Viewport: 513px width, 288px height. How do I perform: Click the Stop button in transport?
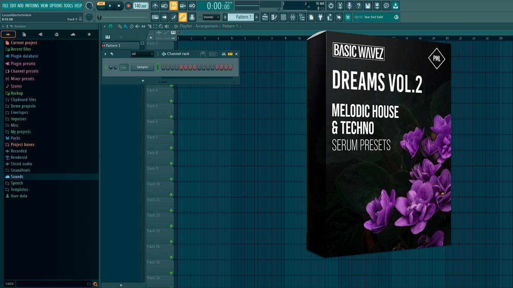tap(119, 6)
